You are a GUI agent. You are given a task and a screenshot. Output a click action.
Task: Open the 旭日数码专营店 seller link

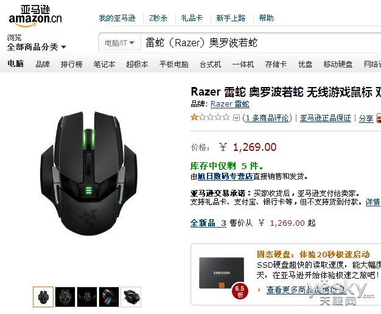click(x=225, y=176)
